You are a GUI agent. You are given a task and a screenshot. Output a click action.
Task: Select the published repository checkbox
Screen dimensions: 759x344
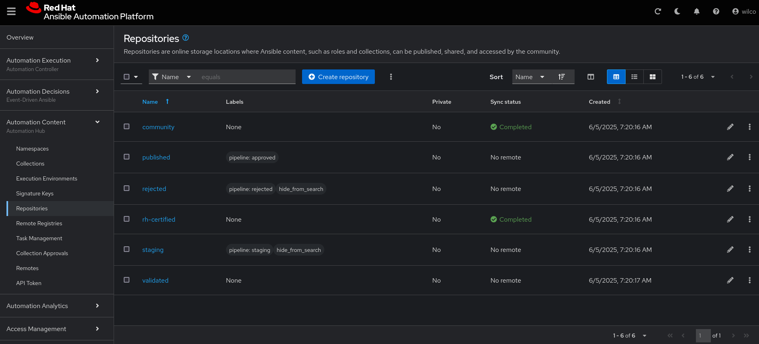[x=127, y=157]
